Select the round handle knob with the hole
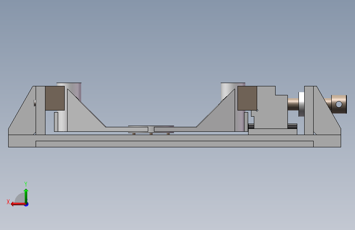The width and height of the screenshot is (355, 230). [339, 104]
